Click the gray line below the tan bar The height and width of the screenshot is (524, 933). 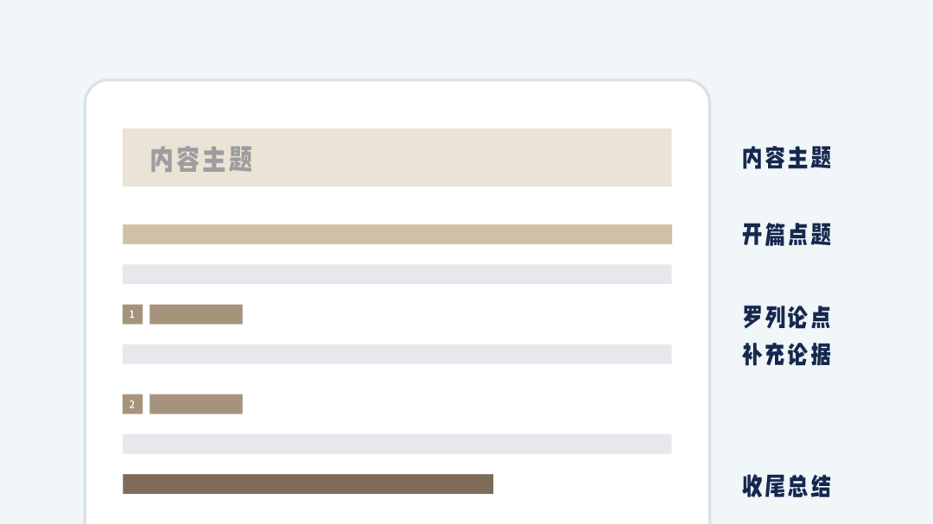pos(397,275)
